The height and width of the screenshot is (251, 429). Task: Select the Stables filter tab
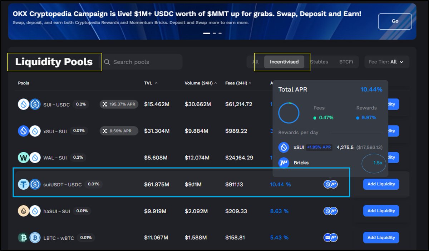coord(319,62)
